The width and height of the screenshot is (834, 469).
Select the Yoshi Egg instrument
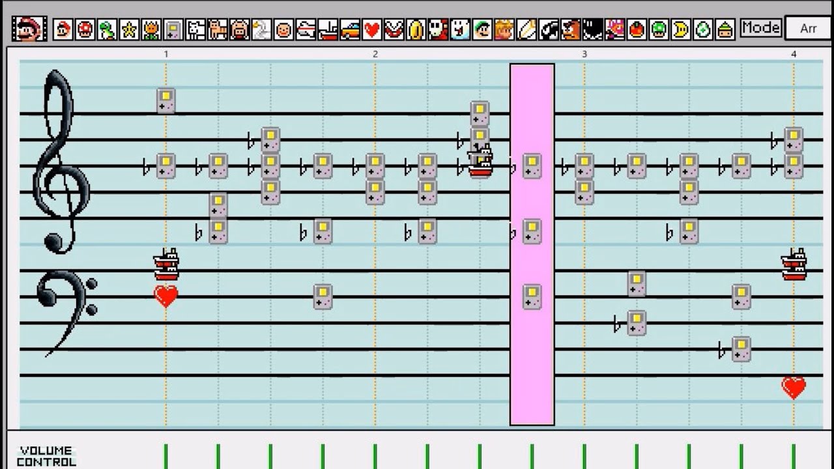(702, 29)
